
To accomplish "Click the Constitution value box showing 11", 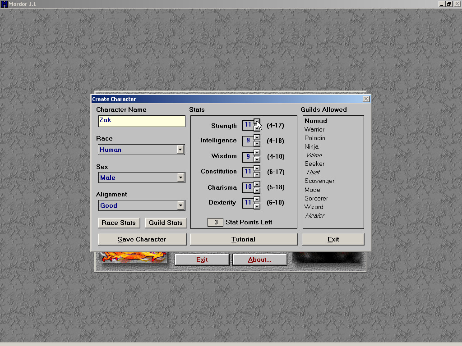I will pyautogui.click(x=248, y=172).
